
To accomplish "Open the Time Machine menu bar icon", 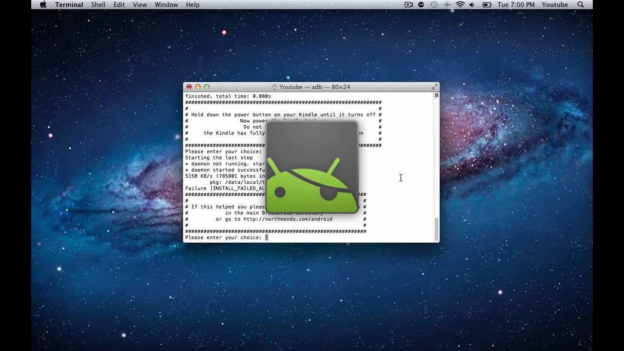I will [434, 4].
